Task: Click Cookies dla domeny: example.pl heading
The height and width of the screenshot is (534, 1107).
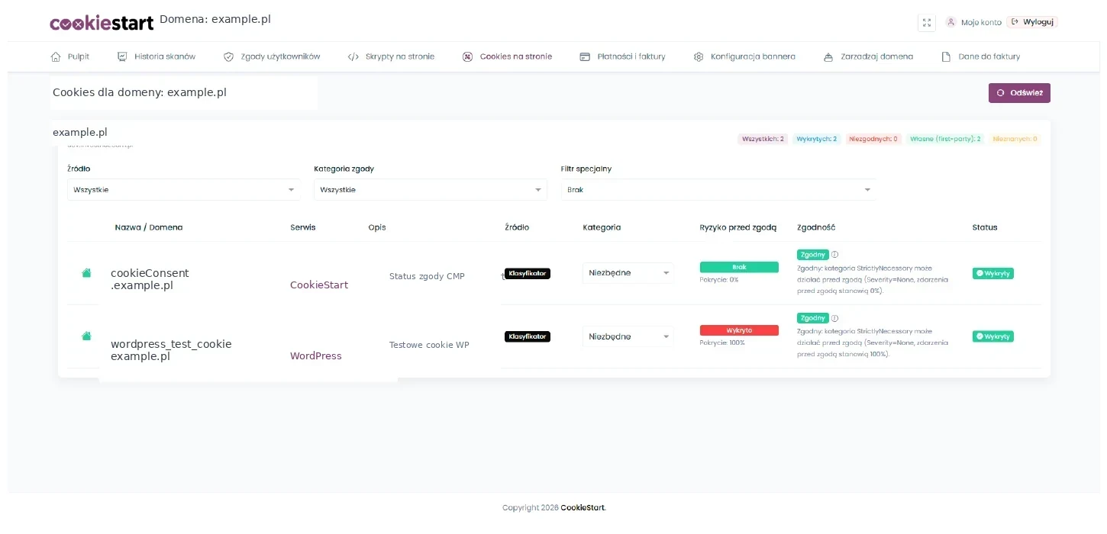Action: pos(140,92)
